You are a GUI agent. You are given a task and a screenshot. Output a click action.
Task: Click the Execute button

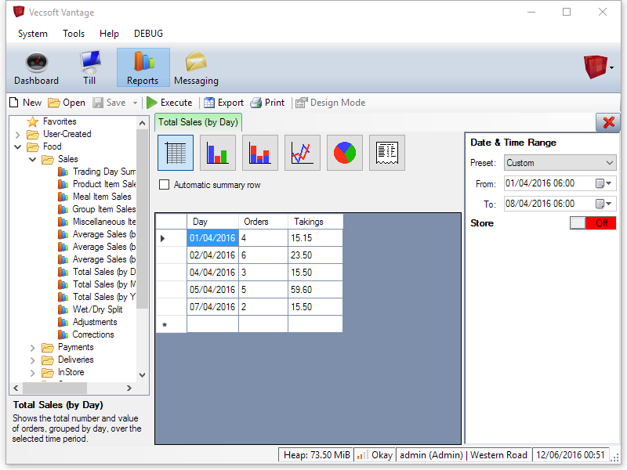[x=169, y=103]
